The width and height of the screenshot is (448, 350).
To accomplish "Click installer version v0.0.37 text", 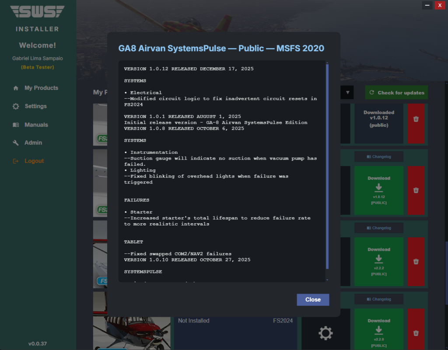I will 38,344.
